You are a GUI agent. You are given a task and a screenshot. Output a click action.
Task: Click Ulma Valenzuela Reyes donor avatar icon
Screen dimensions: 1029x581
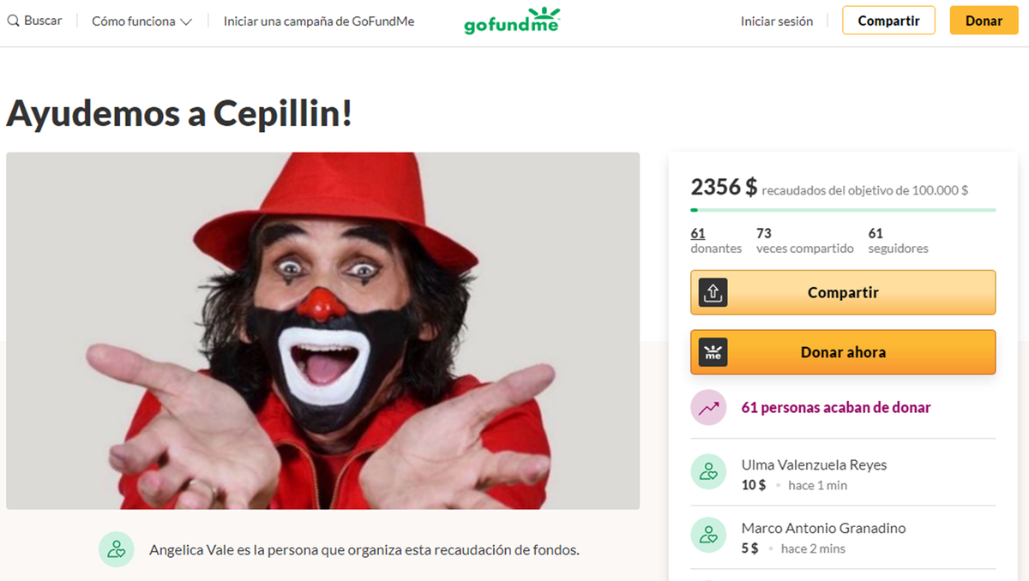pyautogui.click(x=708, y=470)
